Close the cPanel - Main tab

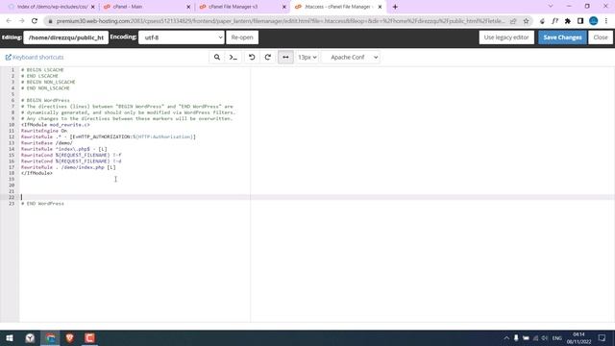[x=188, y=7]
